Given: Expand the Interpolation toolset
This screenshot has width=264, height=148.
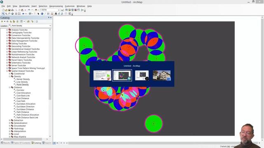Looking at the screenshot, I should tap(9, 131).
